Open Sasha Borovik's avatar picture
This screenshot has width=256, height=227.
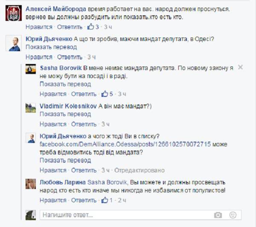coord(31,69)
